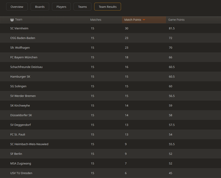Image resolution: width=221 pixels, height=178 pixels.
Task: Click the SV Deggendorf team name
Action: click(x=20, y=125)
